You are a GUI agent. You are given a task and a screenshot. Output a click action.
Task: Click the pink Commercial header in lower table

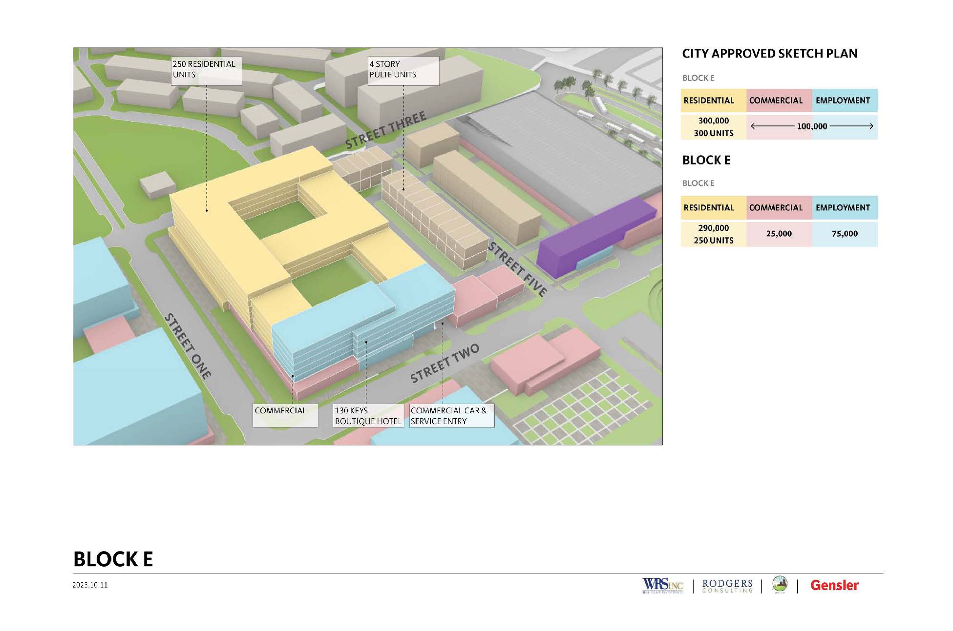click(x=779, y=208)
